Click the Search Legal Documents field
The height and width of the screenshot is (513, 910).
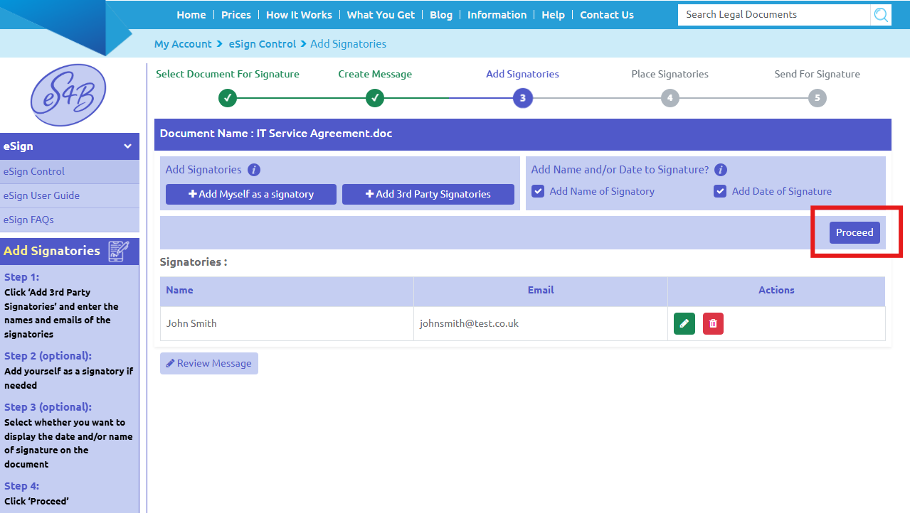coord(773,15)
